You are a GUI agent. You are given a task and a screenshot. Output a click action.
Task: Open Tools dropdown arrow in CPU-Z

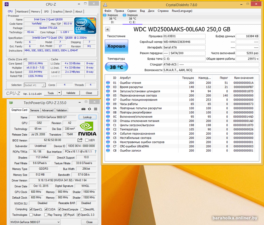(59, 93)
